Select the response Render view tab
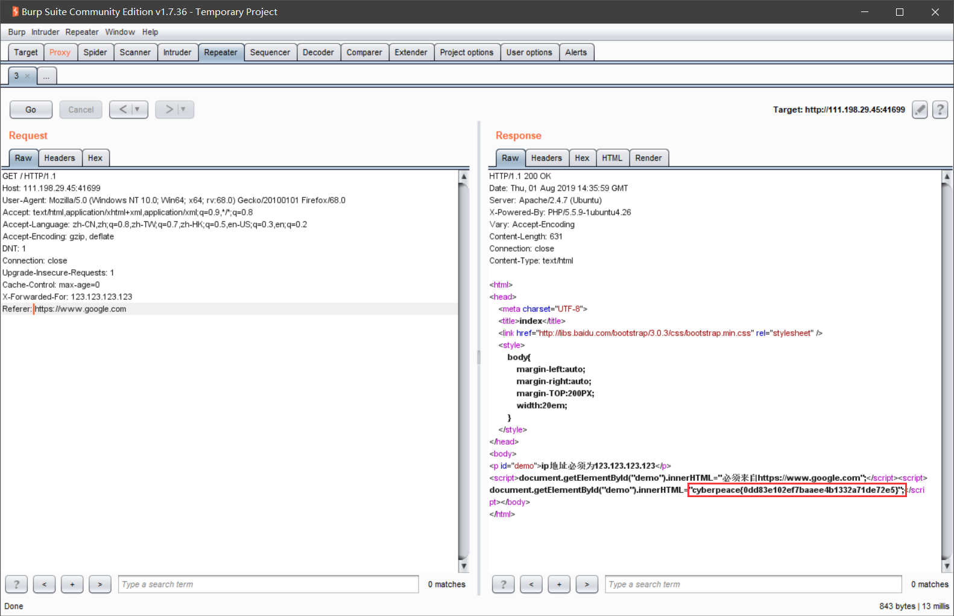The image size is (954, 616). click(x=648, y=158)
